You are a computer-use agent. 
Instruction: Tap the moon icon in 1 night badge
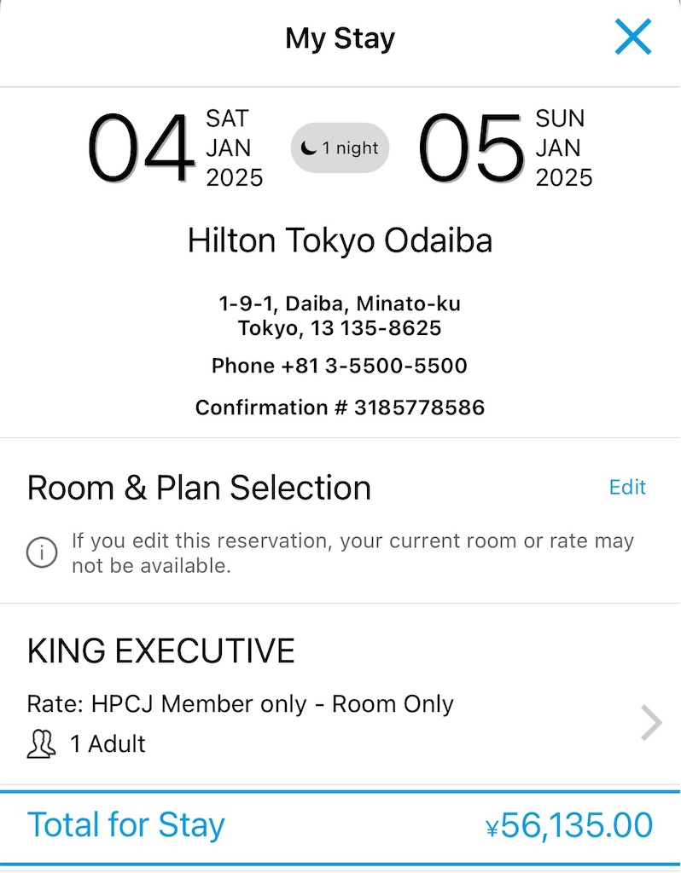[x=308, y=148]
